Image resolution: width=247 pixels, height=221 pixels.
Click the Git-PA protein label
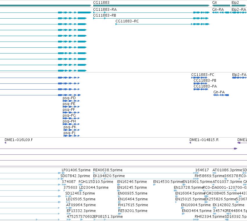tap(219, 92)
